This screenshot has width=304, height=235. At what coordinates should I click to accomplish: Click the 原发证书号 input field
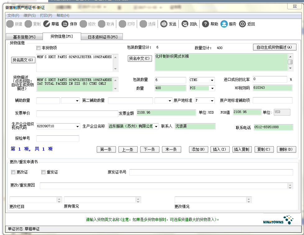click(211, 172)
